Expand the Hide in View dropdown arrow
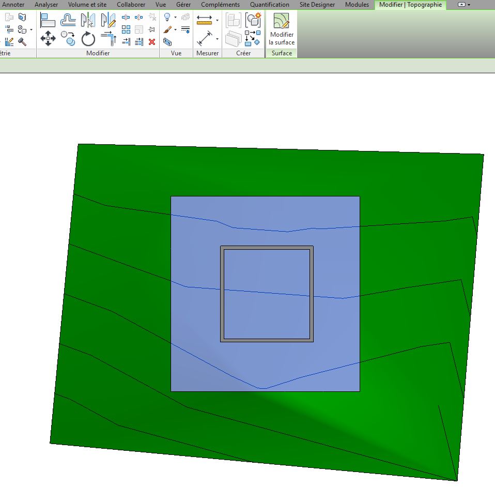This screenshot has width=495, height=487. tap(176, 18)
